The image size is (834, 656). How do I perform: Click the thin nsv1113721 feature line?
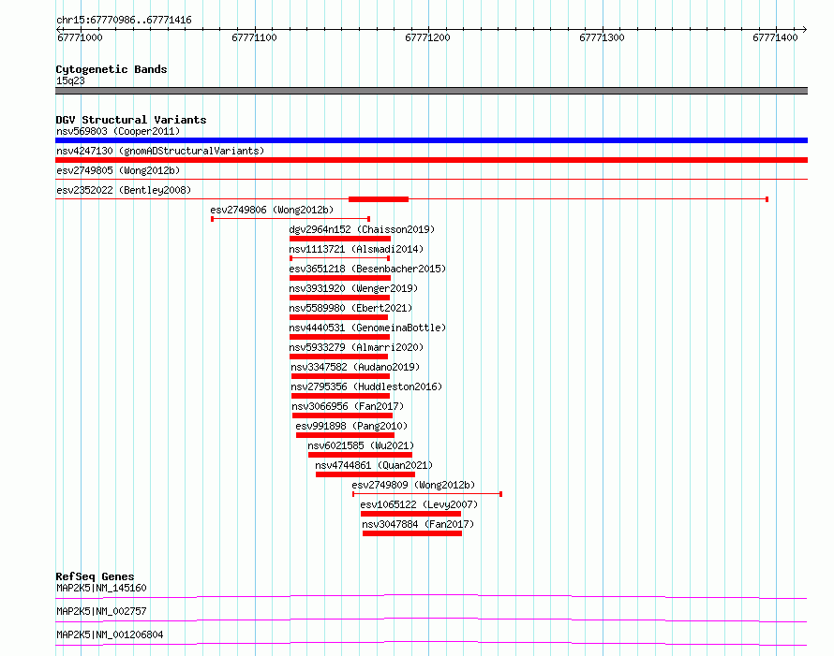(x=339, y=258)
